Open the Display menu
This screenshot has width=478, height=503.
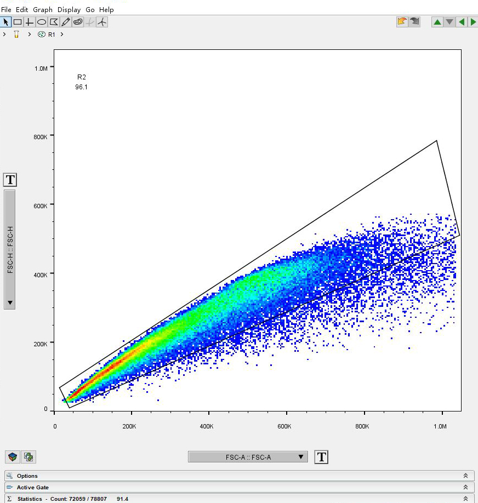tap(69, 10)
